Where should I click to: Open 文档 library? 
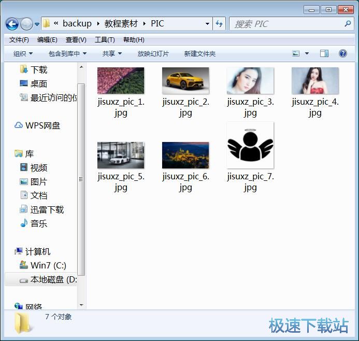34,195
